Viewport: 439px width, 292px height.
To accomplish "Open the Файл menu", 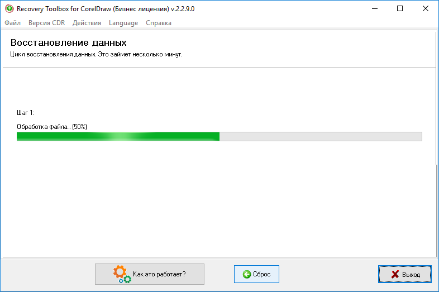I will click(x=13, y=23).
